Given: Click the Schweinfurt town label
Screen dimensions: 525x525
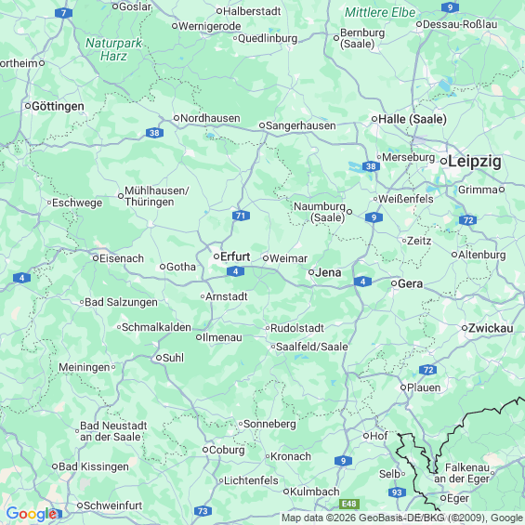Looking at the screenshot, I should (112, 505).
